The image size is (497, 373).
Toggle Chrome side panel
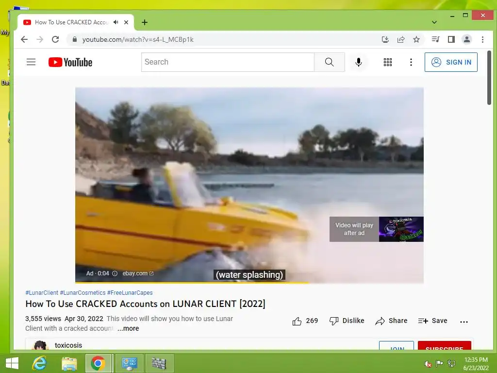click(451, 39)
